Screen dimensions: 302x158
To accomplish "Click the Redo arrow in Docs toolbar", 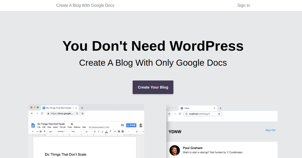I will (37, 131).
